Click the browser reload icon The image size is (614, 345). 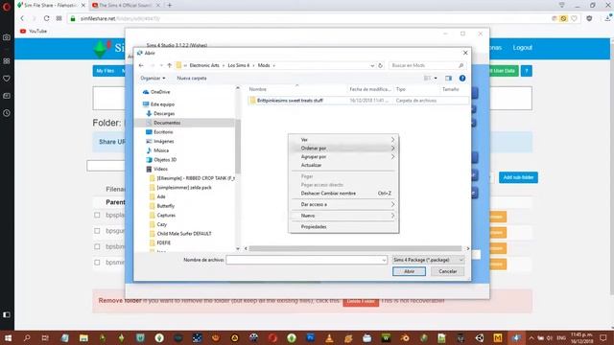pyautogui.click(x=47, y=18)
